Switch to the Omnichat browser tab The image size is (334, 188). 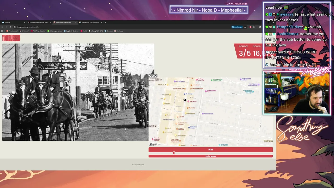tap(13, 22)
